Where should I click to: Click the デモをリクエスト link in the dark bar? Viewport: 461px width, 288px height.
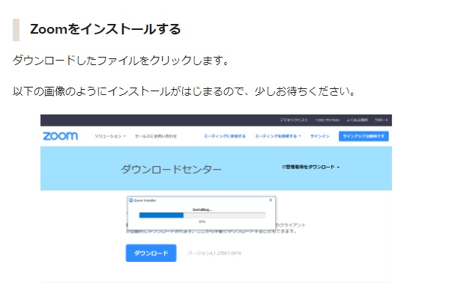[294, 120]
